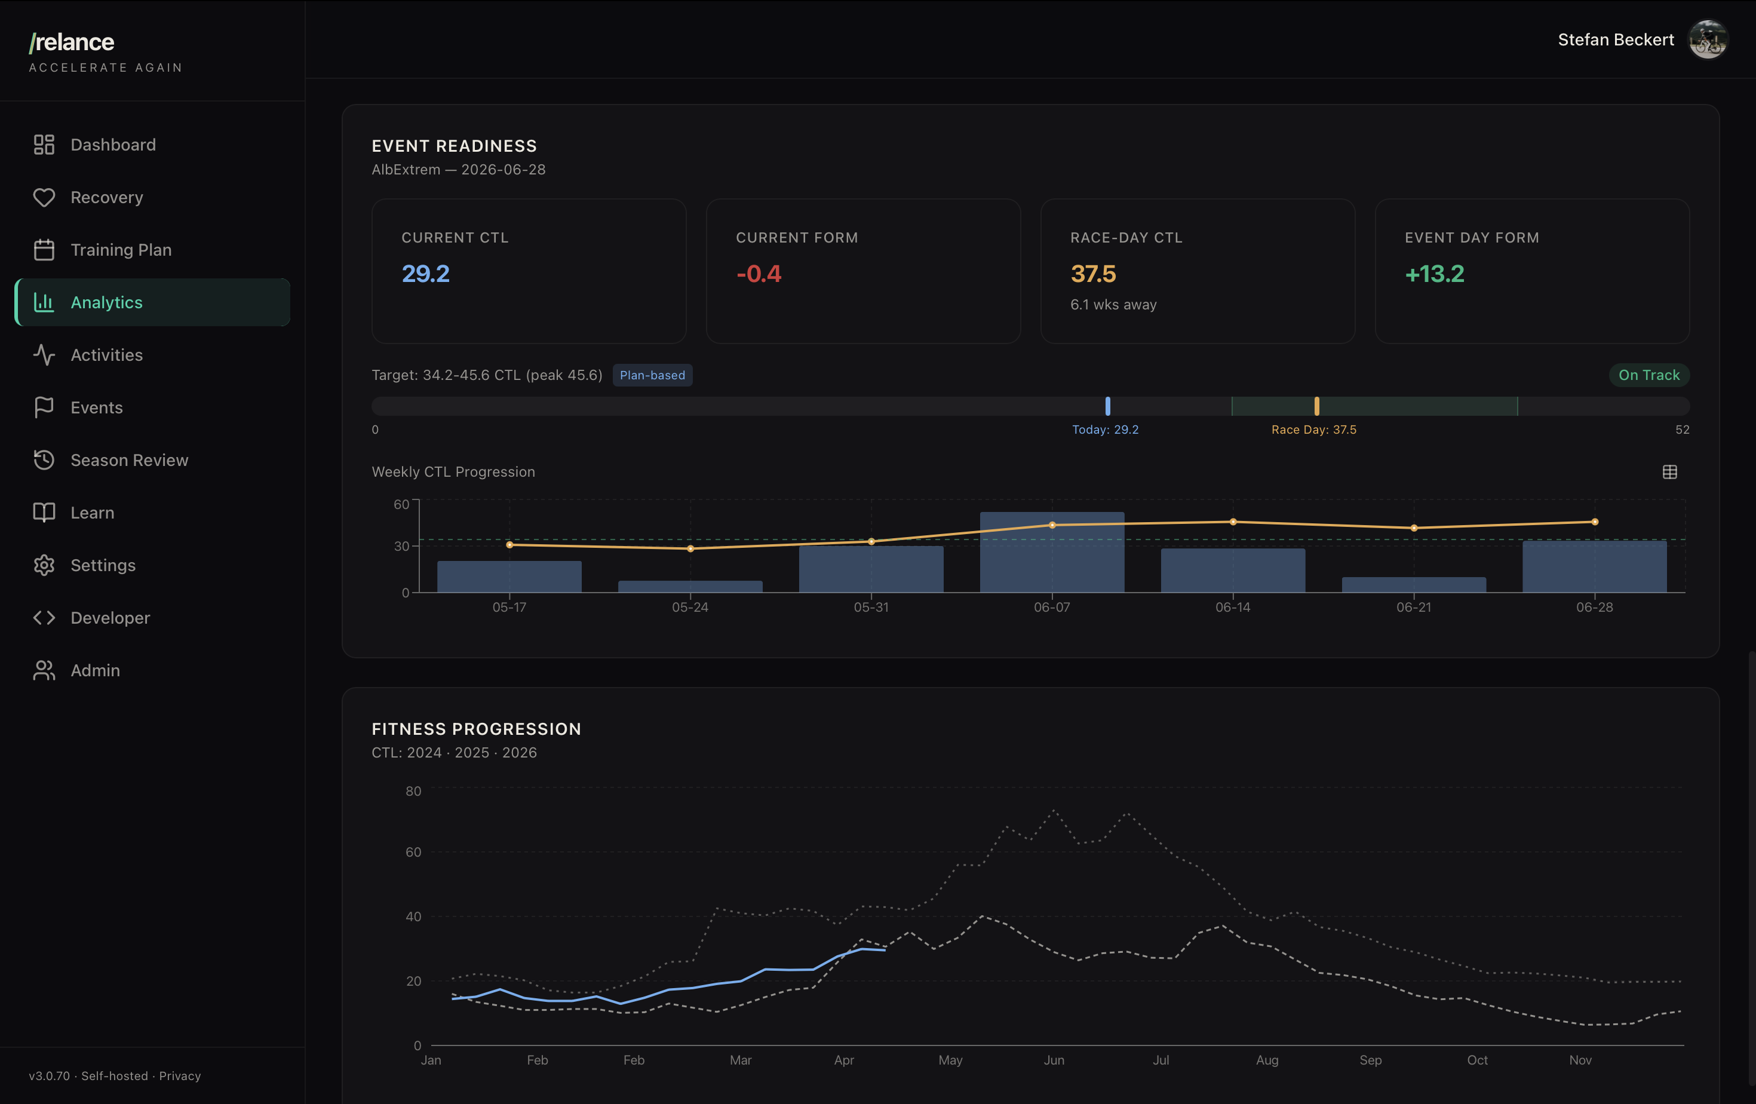Go to Recovery section
The width and height of the screenshot is (1756, 1104).
tap(152, 197)
